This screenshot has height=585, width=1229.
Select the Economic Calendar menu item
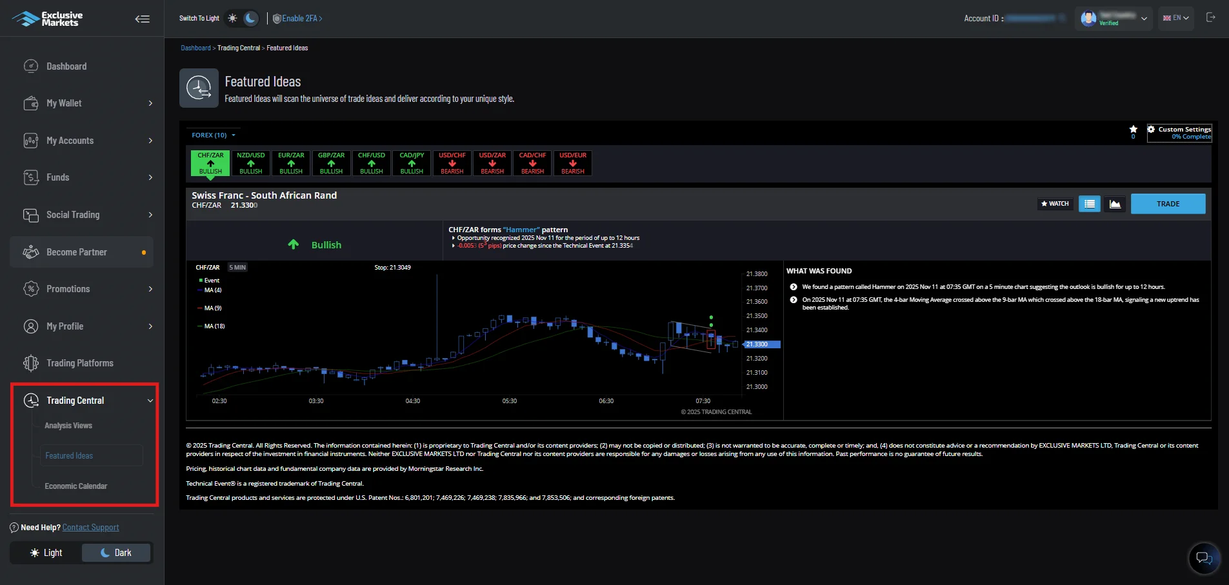tap(75, 486)
